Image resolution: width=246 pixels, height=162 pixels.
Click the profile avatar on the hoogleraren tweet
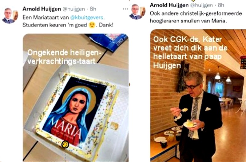[137, 12]
